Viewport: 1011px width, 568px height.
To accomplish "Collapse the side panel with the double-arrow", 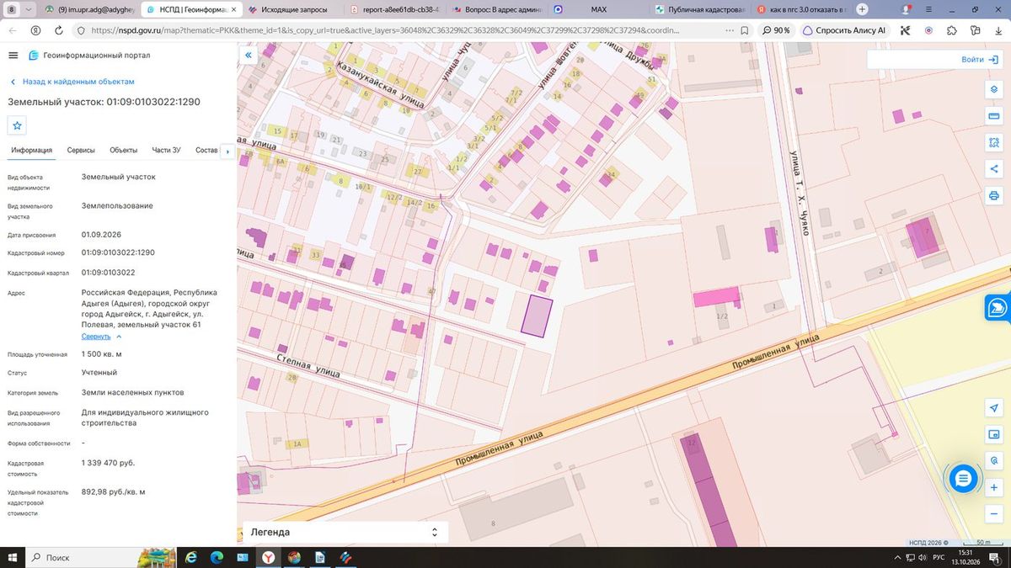I will point(249,56).
